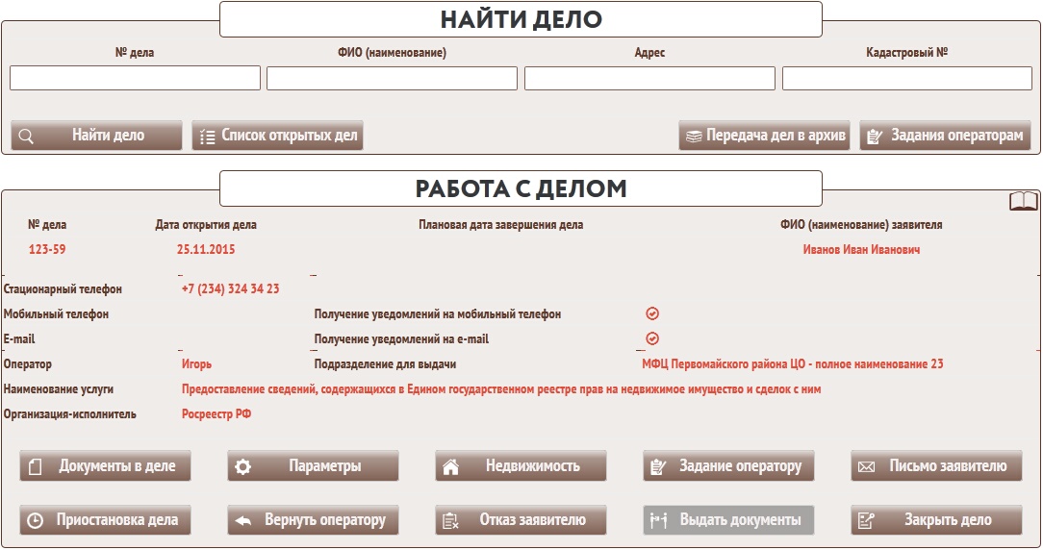Click the «№ дела» input field
Viewport: 1043px width, 550px height.
tap(135, 78)
